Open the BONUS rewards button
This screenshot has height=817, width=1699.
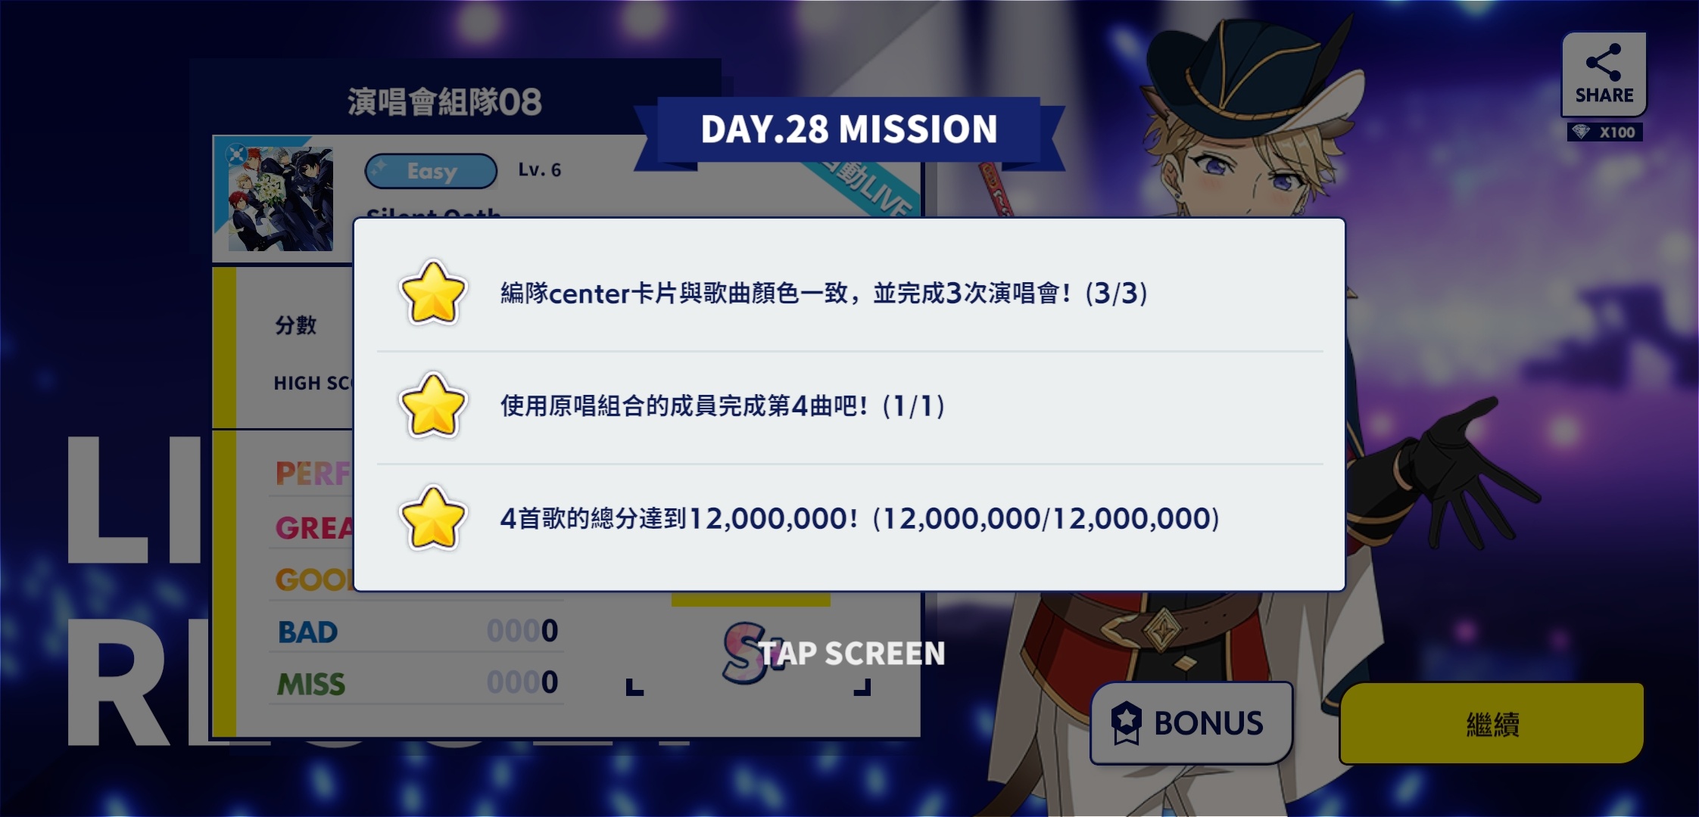point(1191,723)
